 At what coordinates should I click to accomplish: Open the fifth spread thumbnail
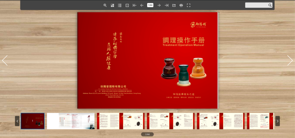tap(221, 121)
